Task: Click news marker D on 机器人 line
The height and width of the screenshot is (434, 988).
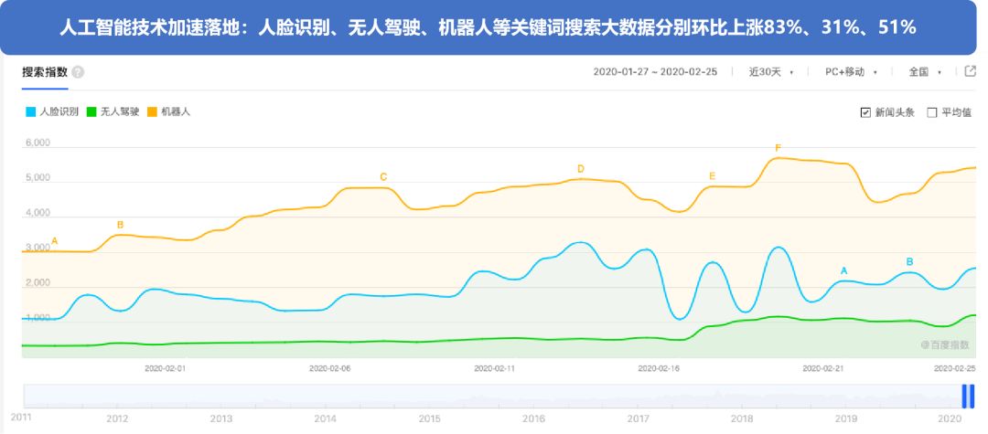Action: click(580, 169)
